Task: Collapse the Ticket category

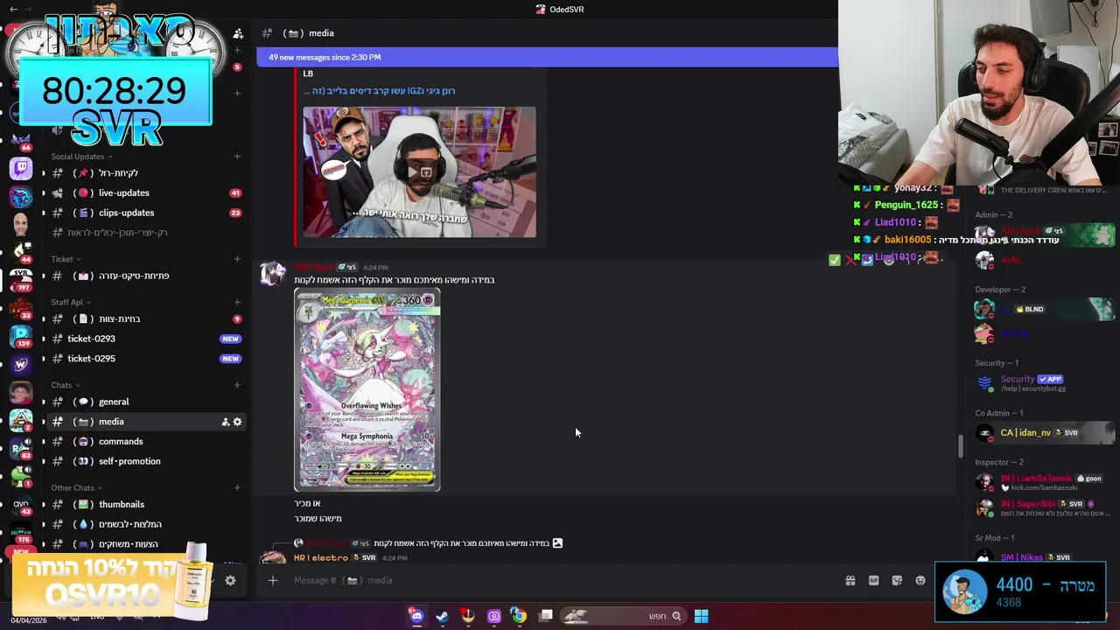Action: (66, 259)
